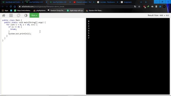Screen dimensions: 171x96
Task: Open the profile avatar menu
Action: pos(164,6)
